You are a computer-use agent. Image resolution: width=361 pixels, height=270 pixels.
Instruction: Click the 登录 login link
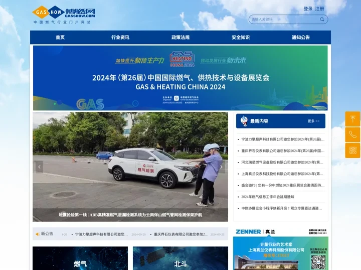[308, 8]
